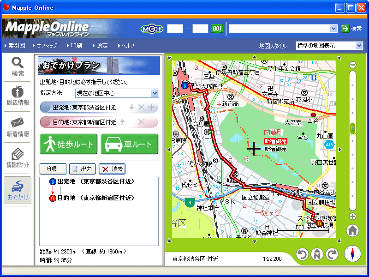Click the X on the 目的地 row
Image resolution: width=369 pixels, height=277 pixels.
pos(141,122)
